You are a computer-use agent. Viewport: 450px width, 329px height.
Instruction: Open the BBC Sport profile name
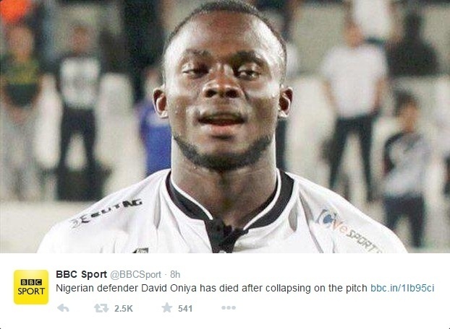pos(81,274)
